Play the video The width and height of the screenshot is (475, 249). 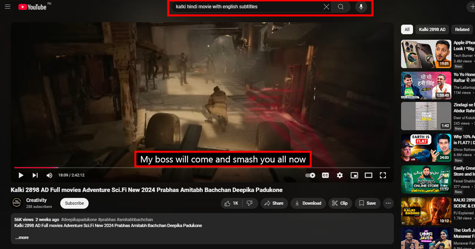coord(21,175)
